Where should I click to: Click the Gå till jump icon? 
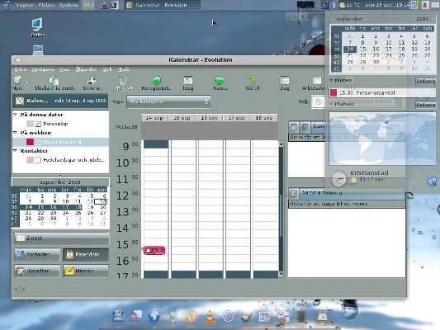coord(253,81)
